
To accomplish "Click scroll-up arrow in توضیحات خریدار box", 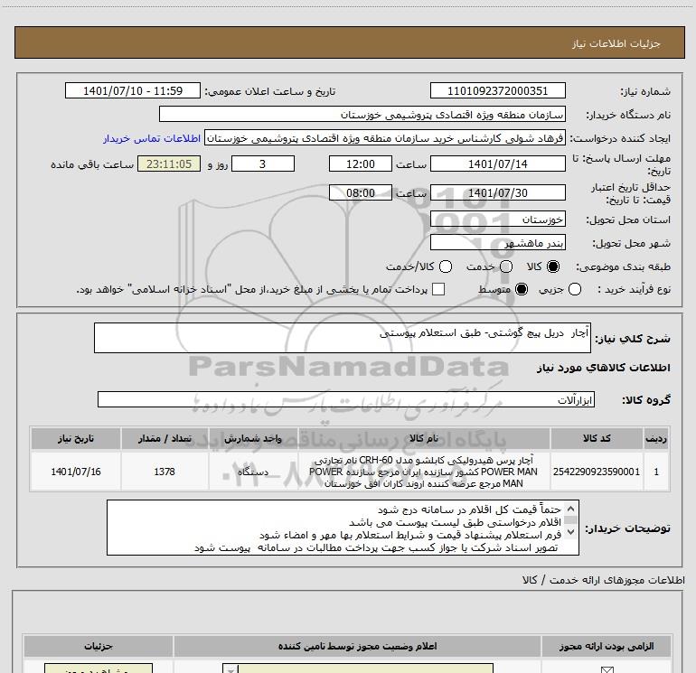I will [571, 509].
